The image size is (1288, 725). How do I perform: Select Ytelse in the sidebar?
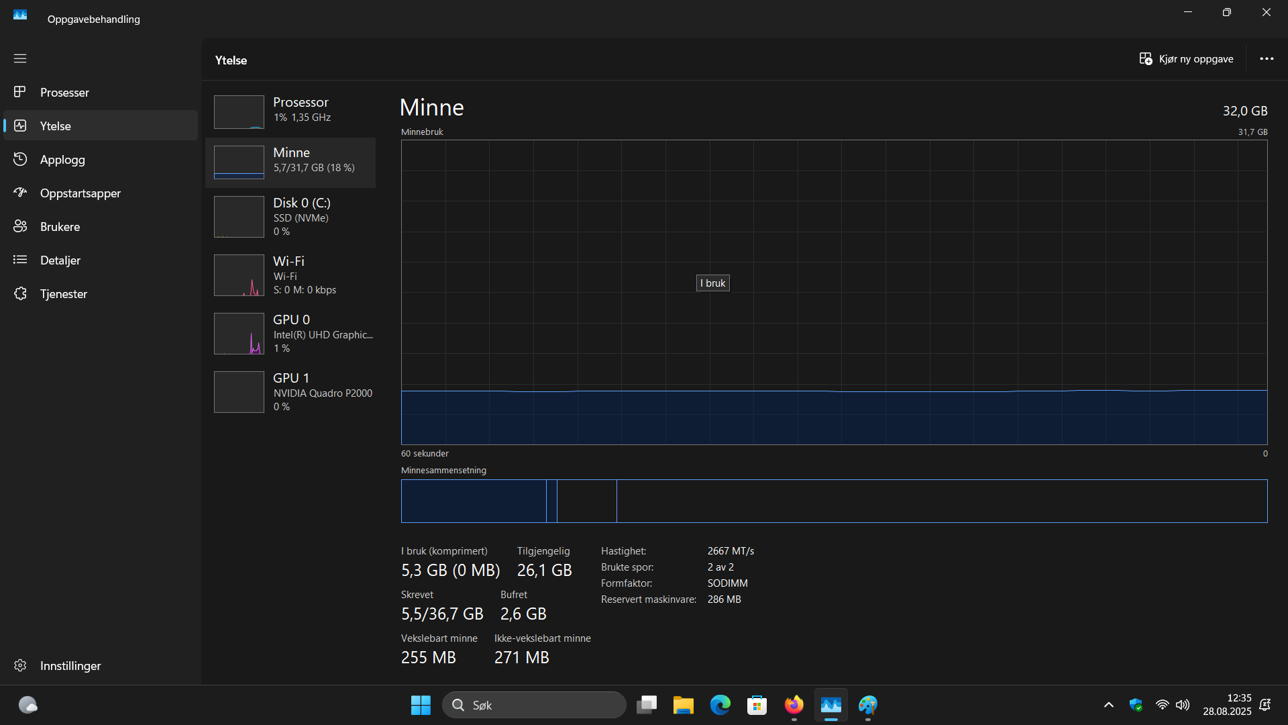[x=101, y=126]
